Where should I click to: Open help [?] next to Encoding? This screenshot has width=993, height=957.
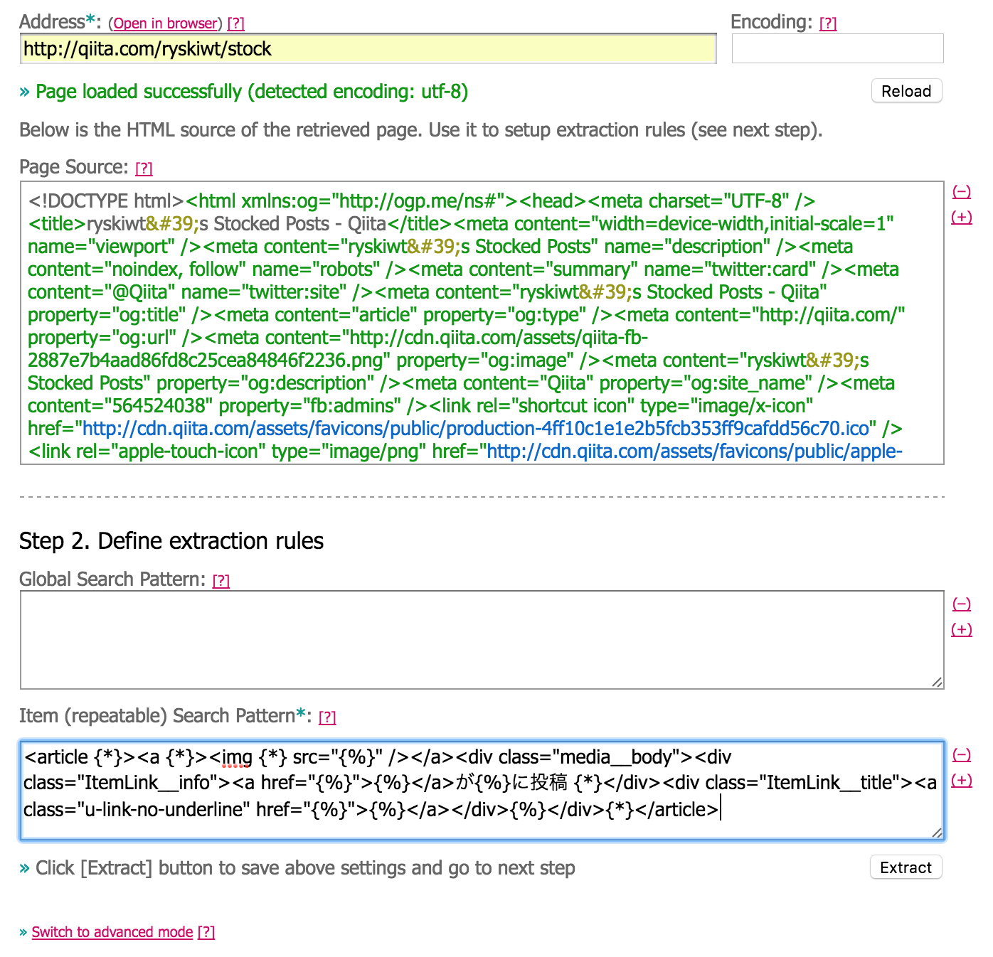(x=828, y=23)
